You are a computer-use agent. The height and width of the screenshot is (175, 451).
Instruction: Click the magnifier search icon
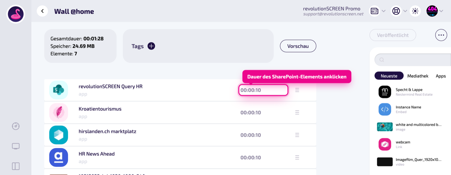382,60
